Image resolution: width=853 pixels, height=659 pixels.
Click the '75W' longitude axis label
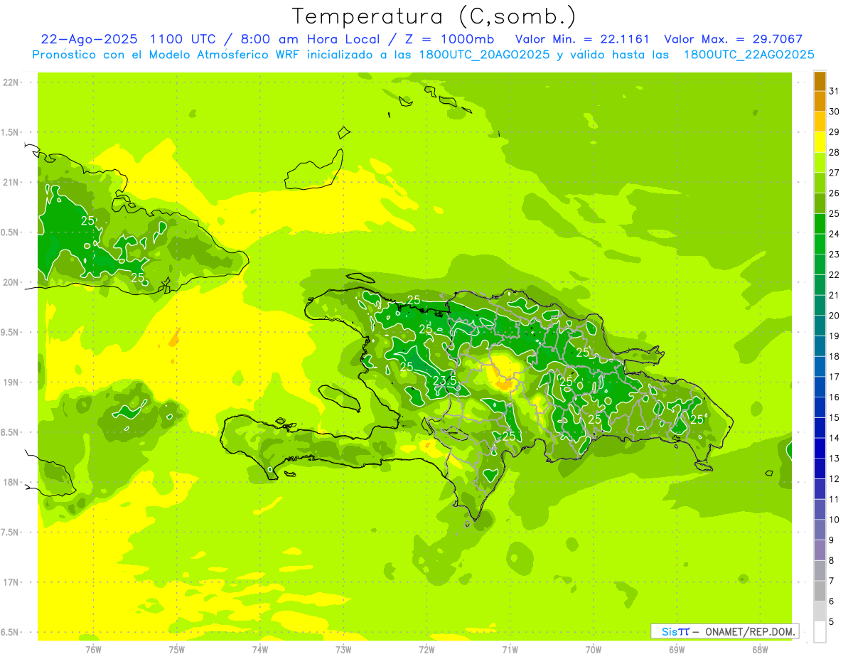[x=177, y=650]
